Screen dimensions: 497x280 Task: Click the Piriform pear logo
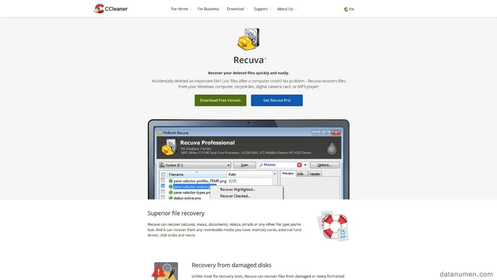(x=331, y=148)
